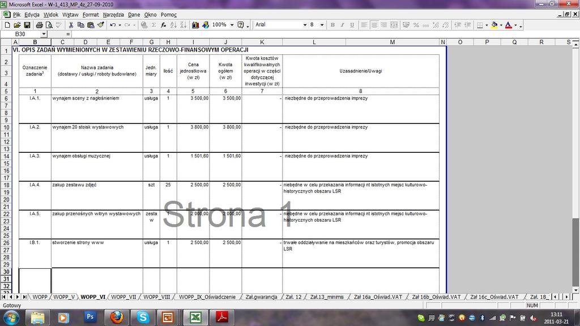Click the Merge and Center icon
Screen dimensions: 580x326
[394, 25]
